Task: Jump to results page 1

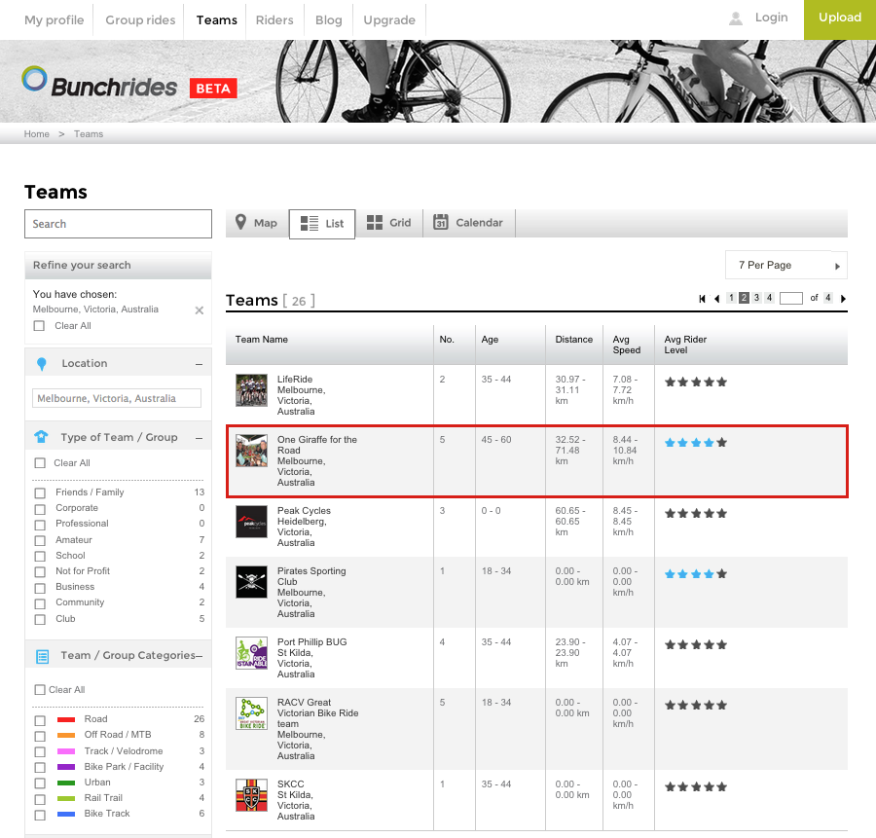Action: (731, 298)
